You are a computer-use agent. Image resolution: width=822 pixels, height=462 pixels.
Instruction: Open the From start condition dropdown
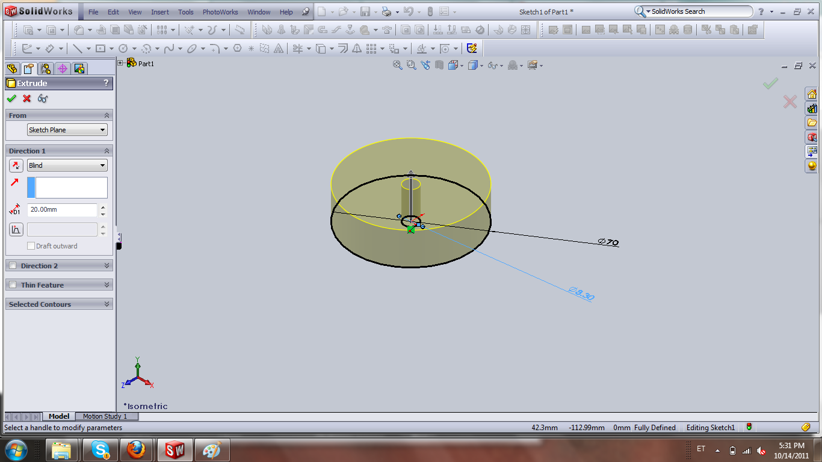pos(67,130)
